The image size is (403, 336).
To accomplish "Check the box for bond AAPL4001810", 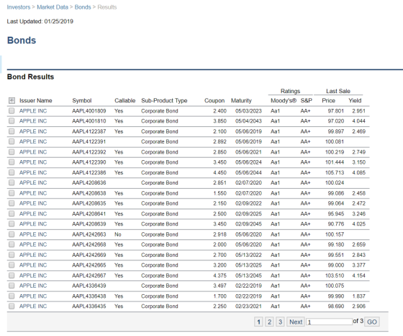I will point(12,121).
